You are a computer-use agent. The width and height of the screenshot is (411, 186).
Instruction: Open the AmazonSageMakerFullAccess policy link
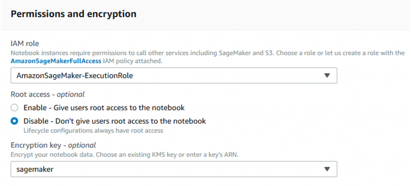[x=56, y=61]
